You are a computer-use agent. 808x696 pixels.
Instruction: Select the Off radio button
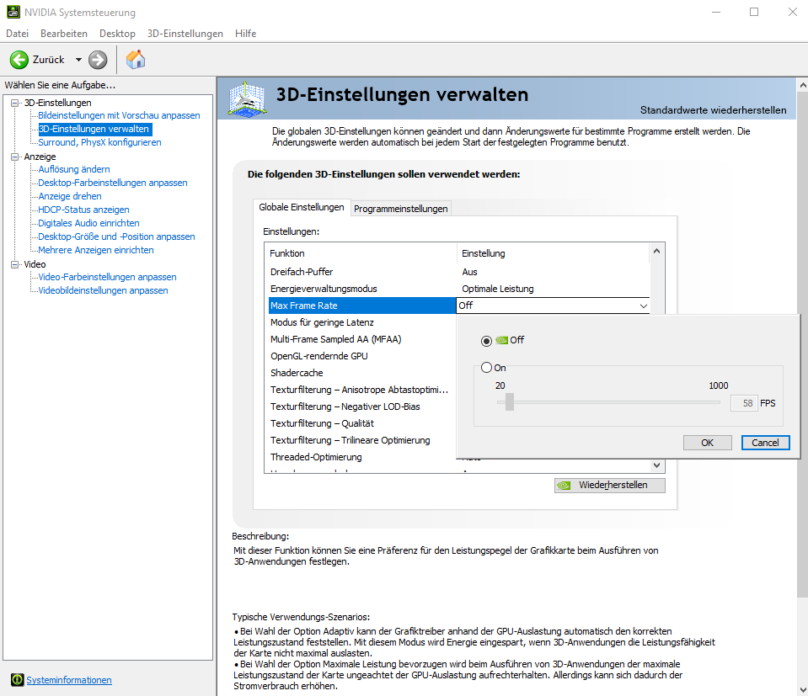pos(486,341)
